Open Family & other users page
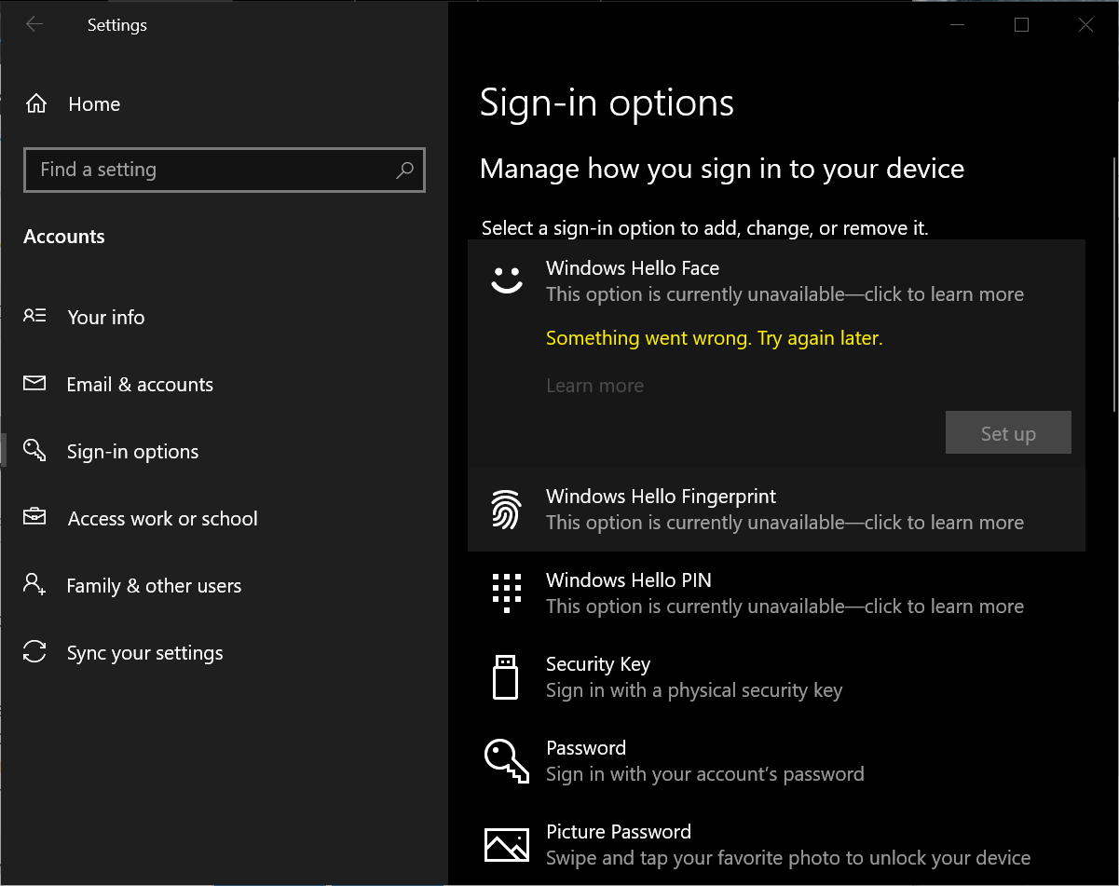The height and width of the screenshot is (886, 1119). 154,585
